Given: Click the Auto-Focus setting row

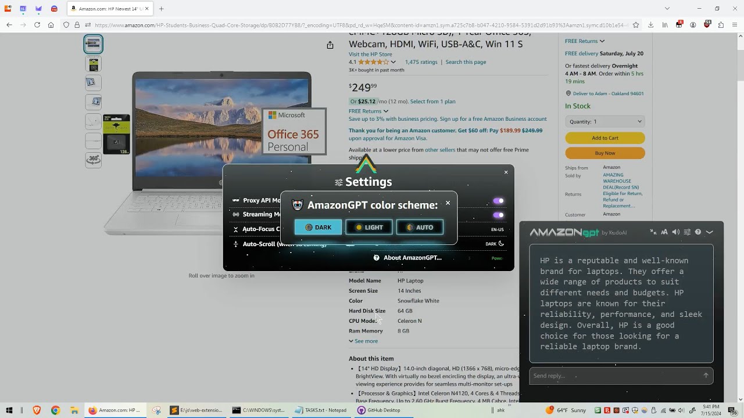Looking at the screenshot, I should point(256,229).
